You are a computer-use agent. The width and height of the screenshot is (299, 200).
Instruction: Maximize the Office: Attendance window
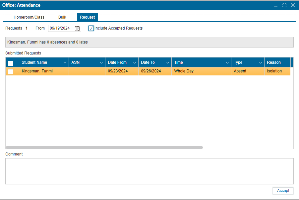pos(284,5)
